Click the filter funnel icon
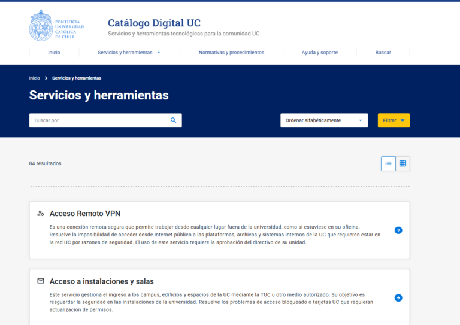This screenshot has width=460, height=325. click(402, 120)
